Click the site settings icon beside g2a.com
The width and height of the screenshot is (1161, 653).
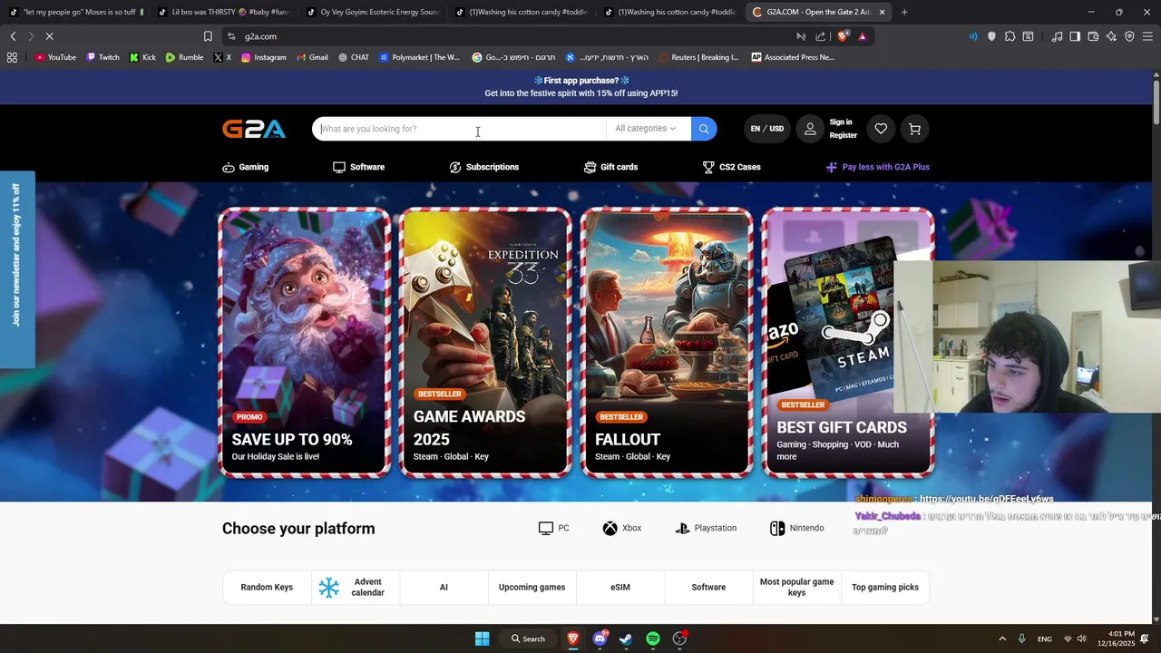[x=231, y=36]
